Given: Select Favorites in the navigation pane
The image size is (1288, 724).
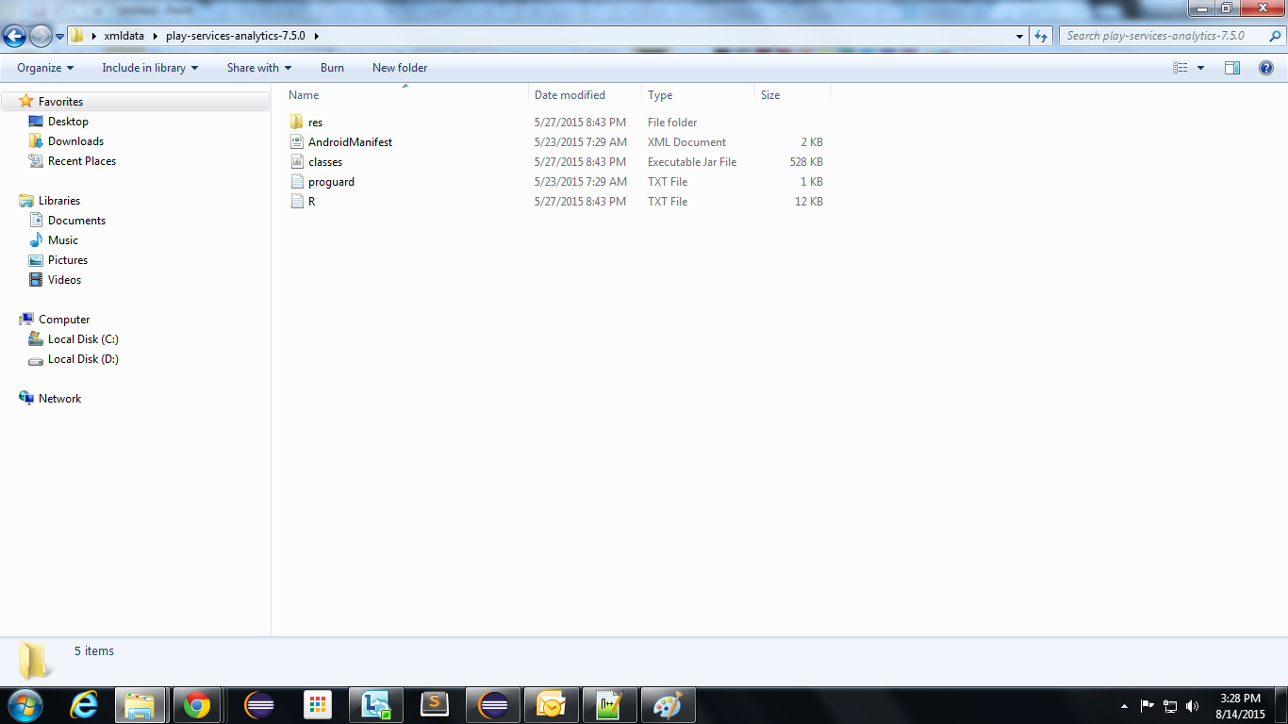Looking at the screenshot, I should coord(60,102).
